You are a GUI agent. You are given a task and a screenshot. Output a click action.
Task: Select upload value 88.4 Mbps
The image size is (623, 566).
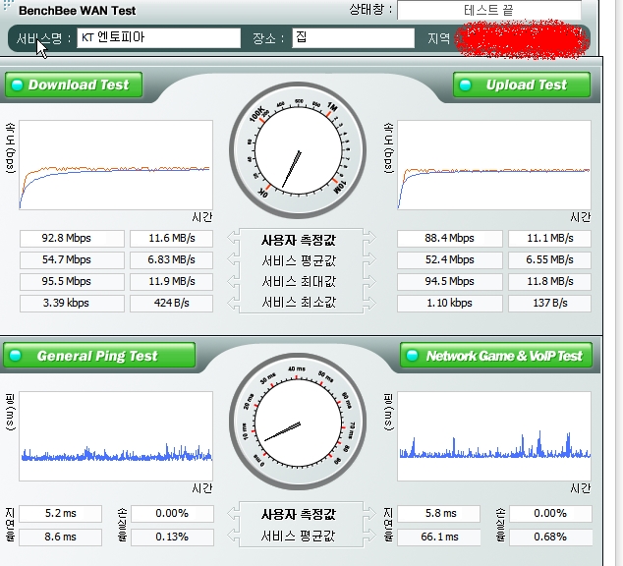(x=450, y=239)
